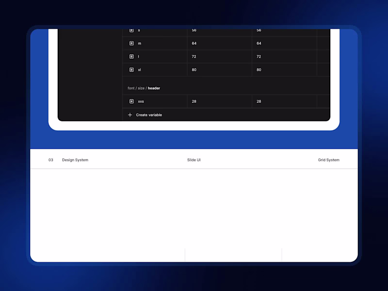388x291 pixels.
Task: Click the font / size / header group title
Action: coord(144,88)
